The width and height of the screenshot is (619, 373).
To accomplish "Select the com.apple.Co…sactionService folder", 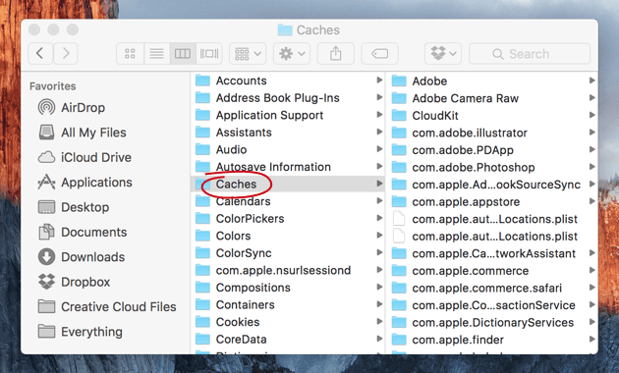I will click(x=492, y=305).
